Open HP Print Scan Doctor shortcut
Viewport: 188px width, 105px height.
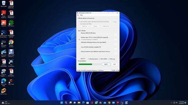pos(4,34)
